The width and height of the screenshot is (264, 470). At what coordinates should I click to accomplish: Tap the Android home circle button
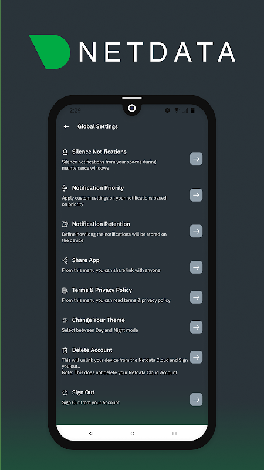[133, 434]
